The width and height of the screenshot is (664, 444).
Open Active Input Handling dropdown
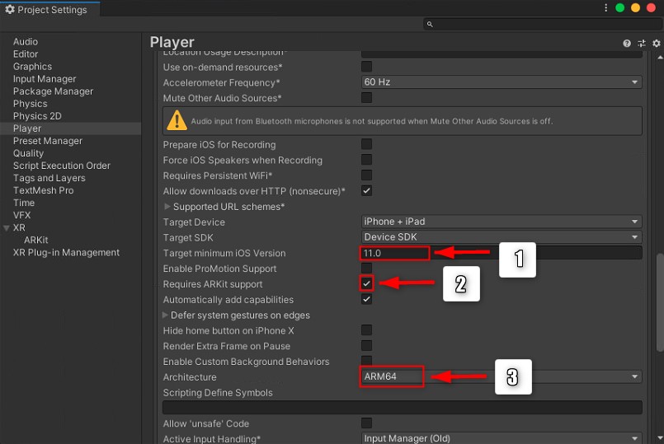[x=502, y=438]
